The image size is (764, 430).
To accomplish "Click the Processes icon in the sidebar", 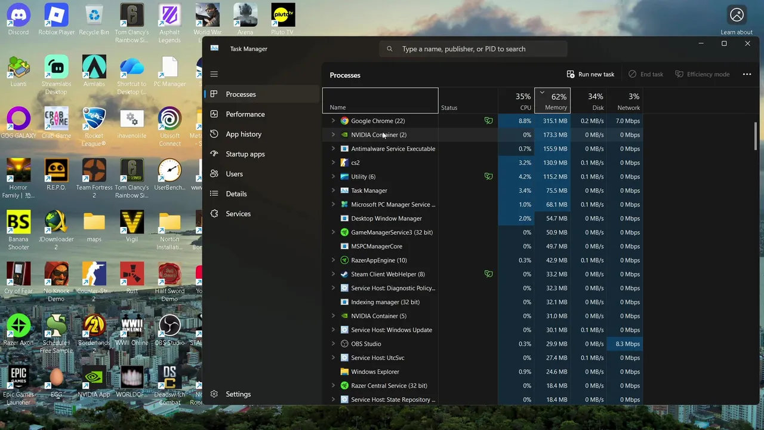I will coord(214,94).
